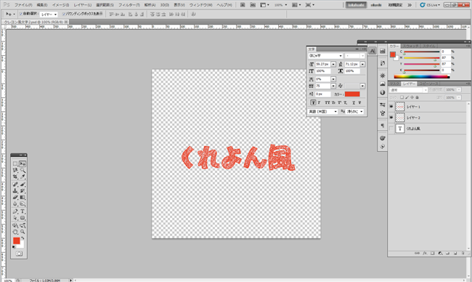Viewport: 472px width, 282px height.
Task: Open the Character panel icon in dock
Action: coord(373,51)
